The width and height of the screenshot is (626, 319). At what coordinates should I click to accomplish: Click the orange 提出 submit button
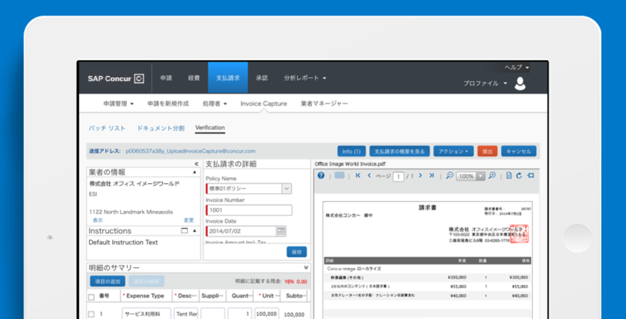pyautogui.click(x=487, y=151)
